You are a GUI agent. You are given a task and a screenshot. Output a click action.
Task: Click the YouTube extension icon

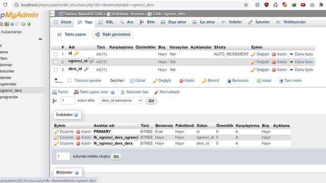click(x=303, y=5)
